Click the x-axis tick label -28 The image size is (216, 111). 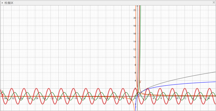tap(29, 98)
